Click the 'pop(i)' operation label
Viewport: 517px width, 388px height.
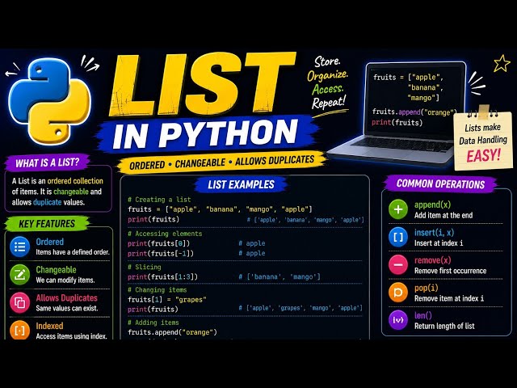(426, 288)
